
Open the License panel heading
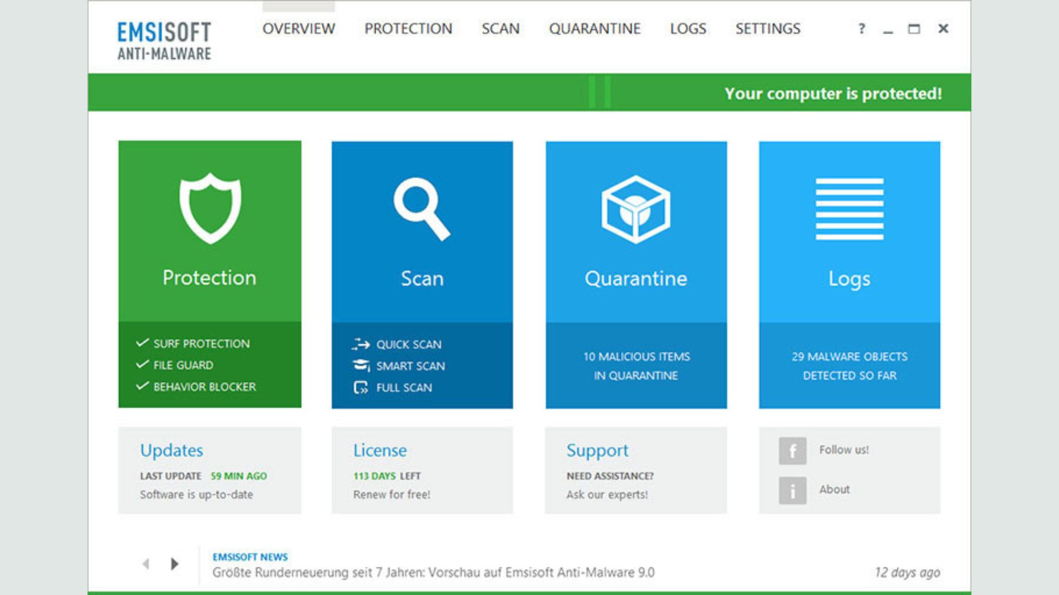(380, 451)
